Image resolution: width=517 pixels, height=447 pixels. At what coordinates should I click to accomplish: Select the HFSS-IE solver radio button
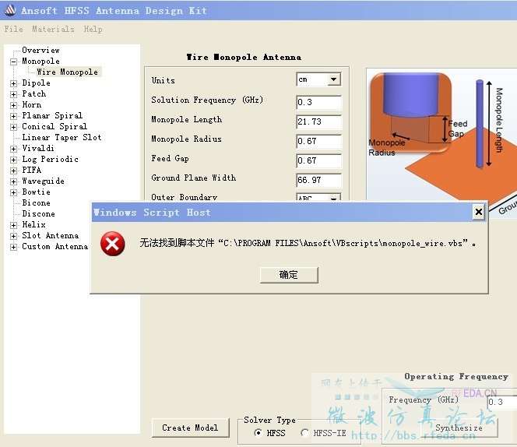[304, 432]
